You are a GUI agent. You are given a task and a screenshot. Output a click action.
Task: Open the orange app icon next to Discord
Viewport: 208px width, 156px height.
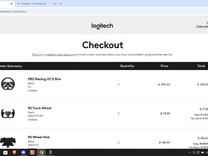[32, 153]
